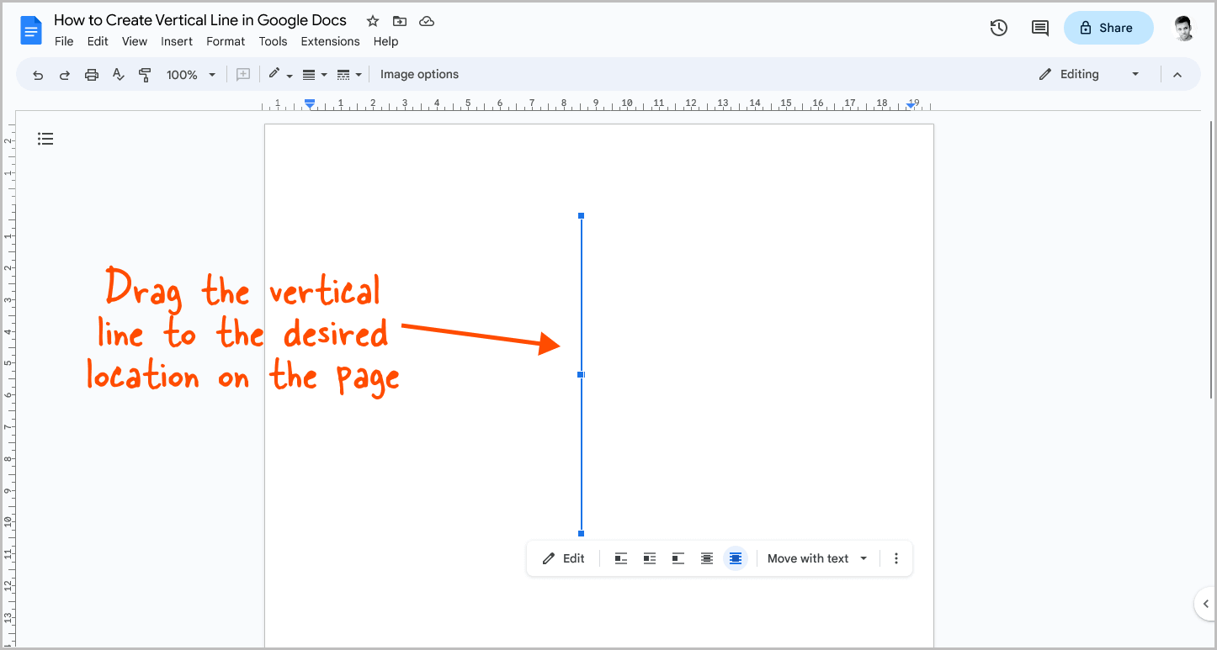Click the Undo icon
This screenshot has height=650, width=1217.
[x=38, y=74]
